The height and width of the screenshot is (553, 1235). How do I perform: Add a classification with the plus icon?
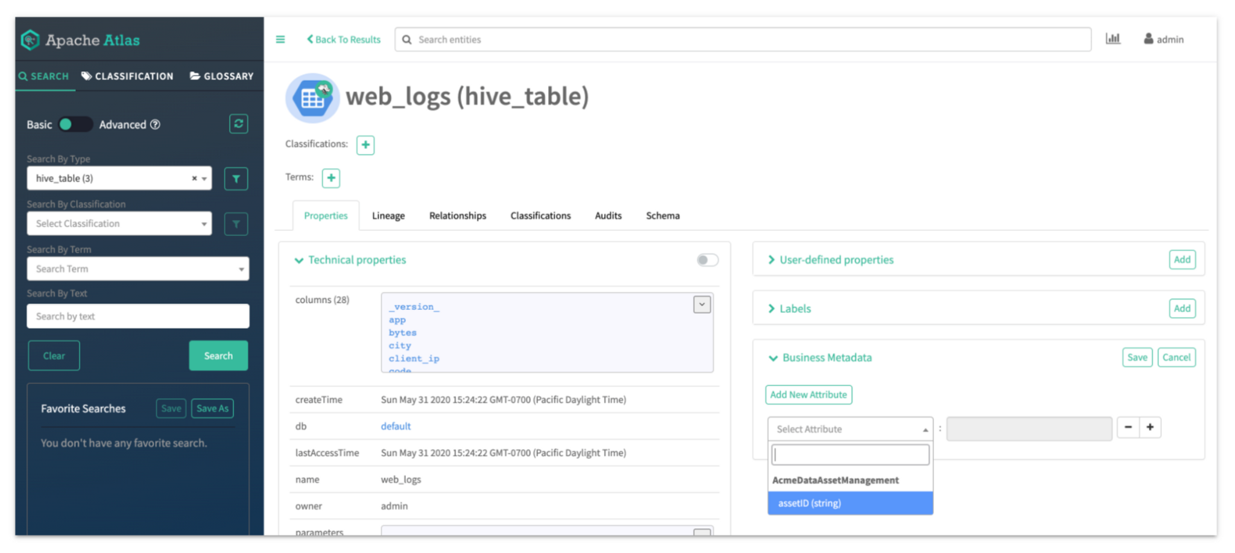tap(365, 145)
